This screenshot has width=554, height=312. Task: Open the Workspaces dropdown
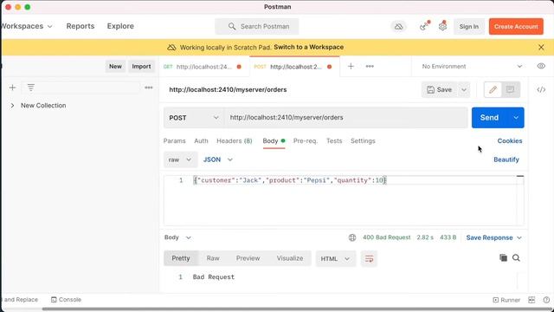pyautogui.click(x=27, y=26)
